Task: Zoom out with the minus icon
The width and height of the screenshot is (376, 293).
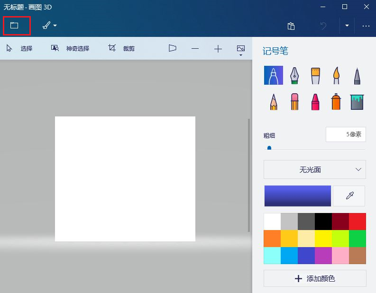Action: click(195, 49)
